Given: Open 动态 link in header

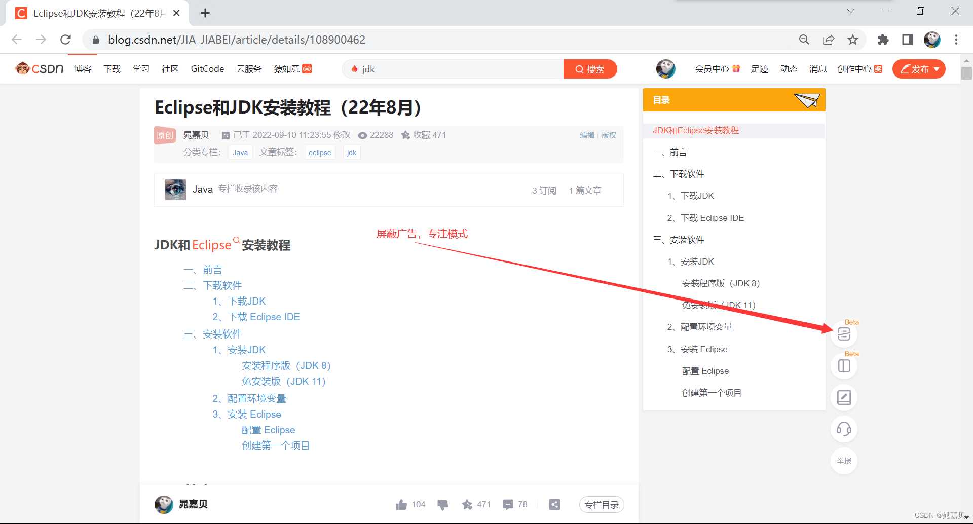Looking at the screenshot, I should pyautogui.click(x=789, y=69).
